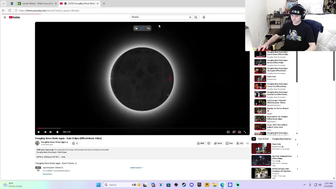
Task: Submit search with magnifier button
Action: point(196,17)
